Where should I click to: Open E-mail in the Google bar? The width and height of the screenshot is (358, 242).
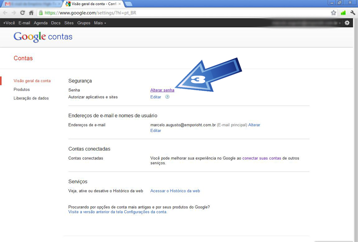pos(24,23)
